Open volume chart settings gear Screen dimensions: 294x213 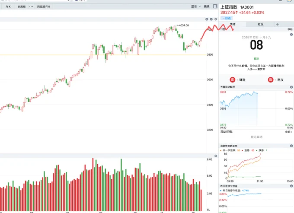coord(216,156)
